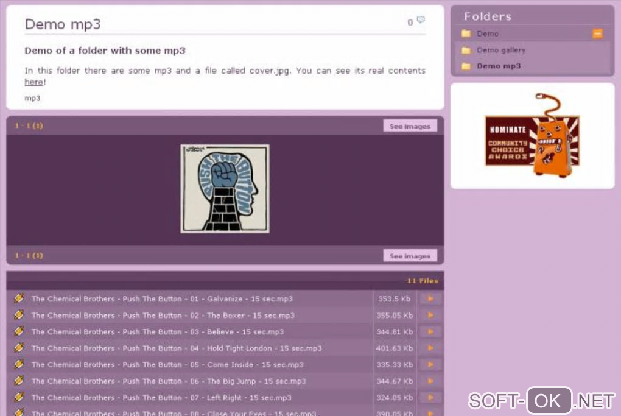Open the Demo gallery folder
This screenshot has width=621, height=416.
[501, 50]
